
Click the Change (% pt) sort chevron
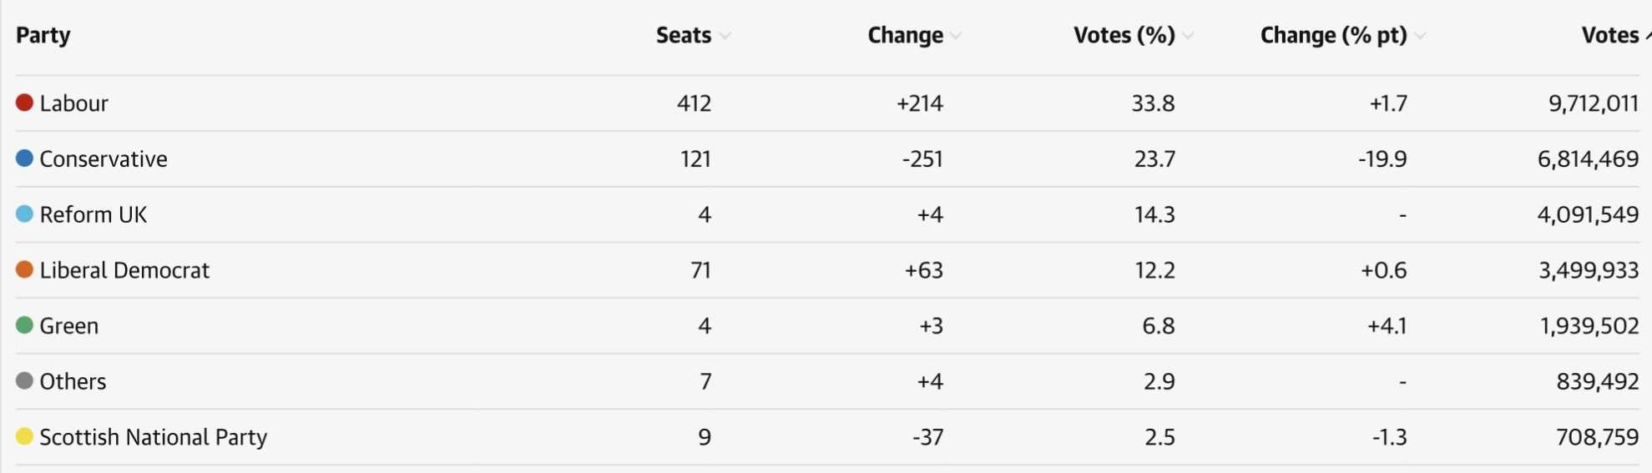[1420, 36]
